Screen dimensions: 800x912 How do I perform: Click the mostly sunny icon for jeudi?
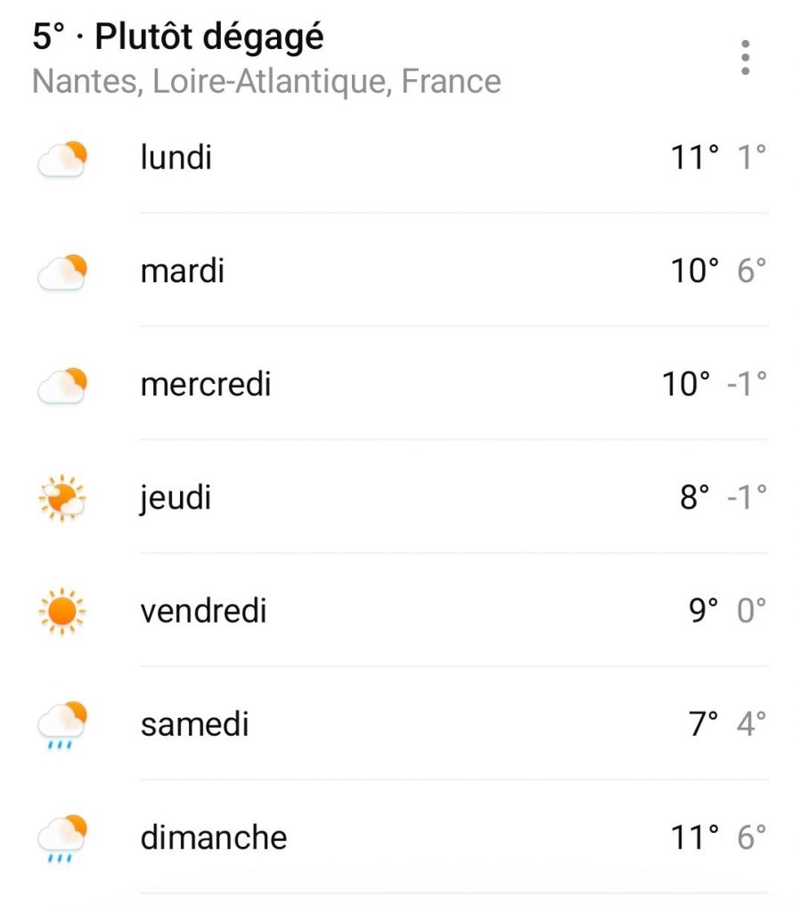(62, 499)
